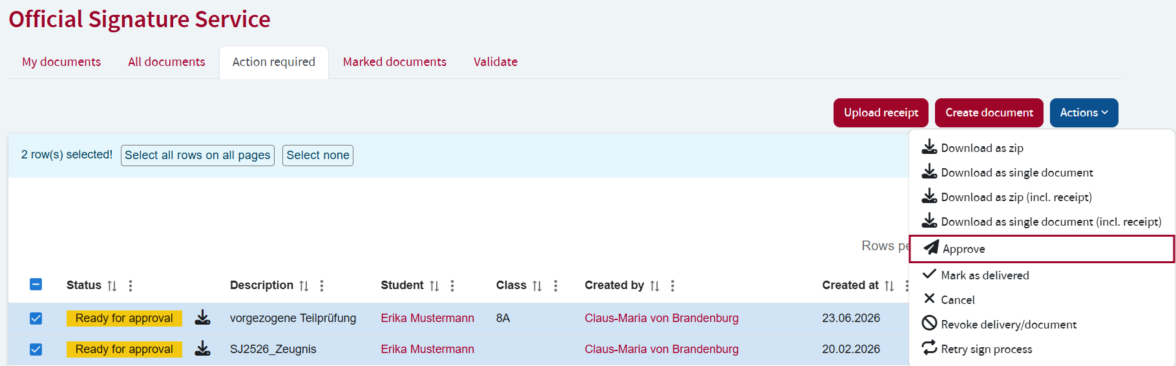
Task: Click download icon for SJ2526_Zeugnis row
Action: coord(203,349)
